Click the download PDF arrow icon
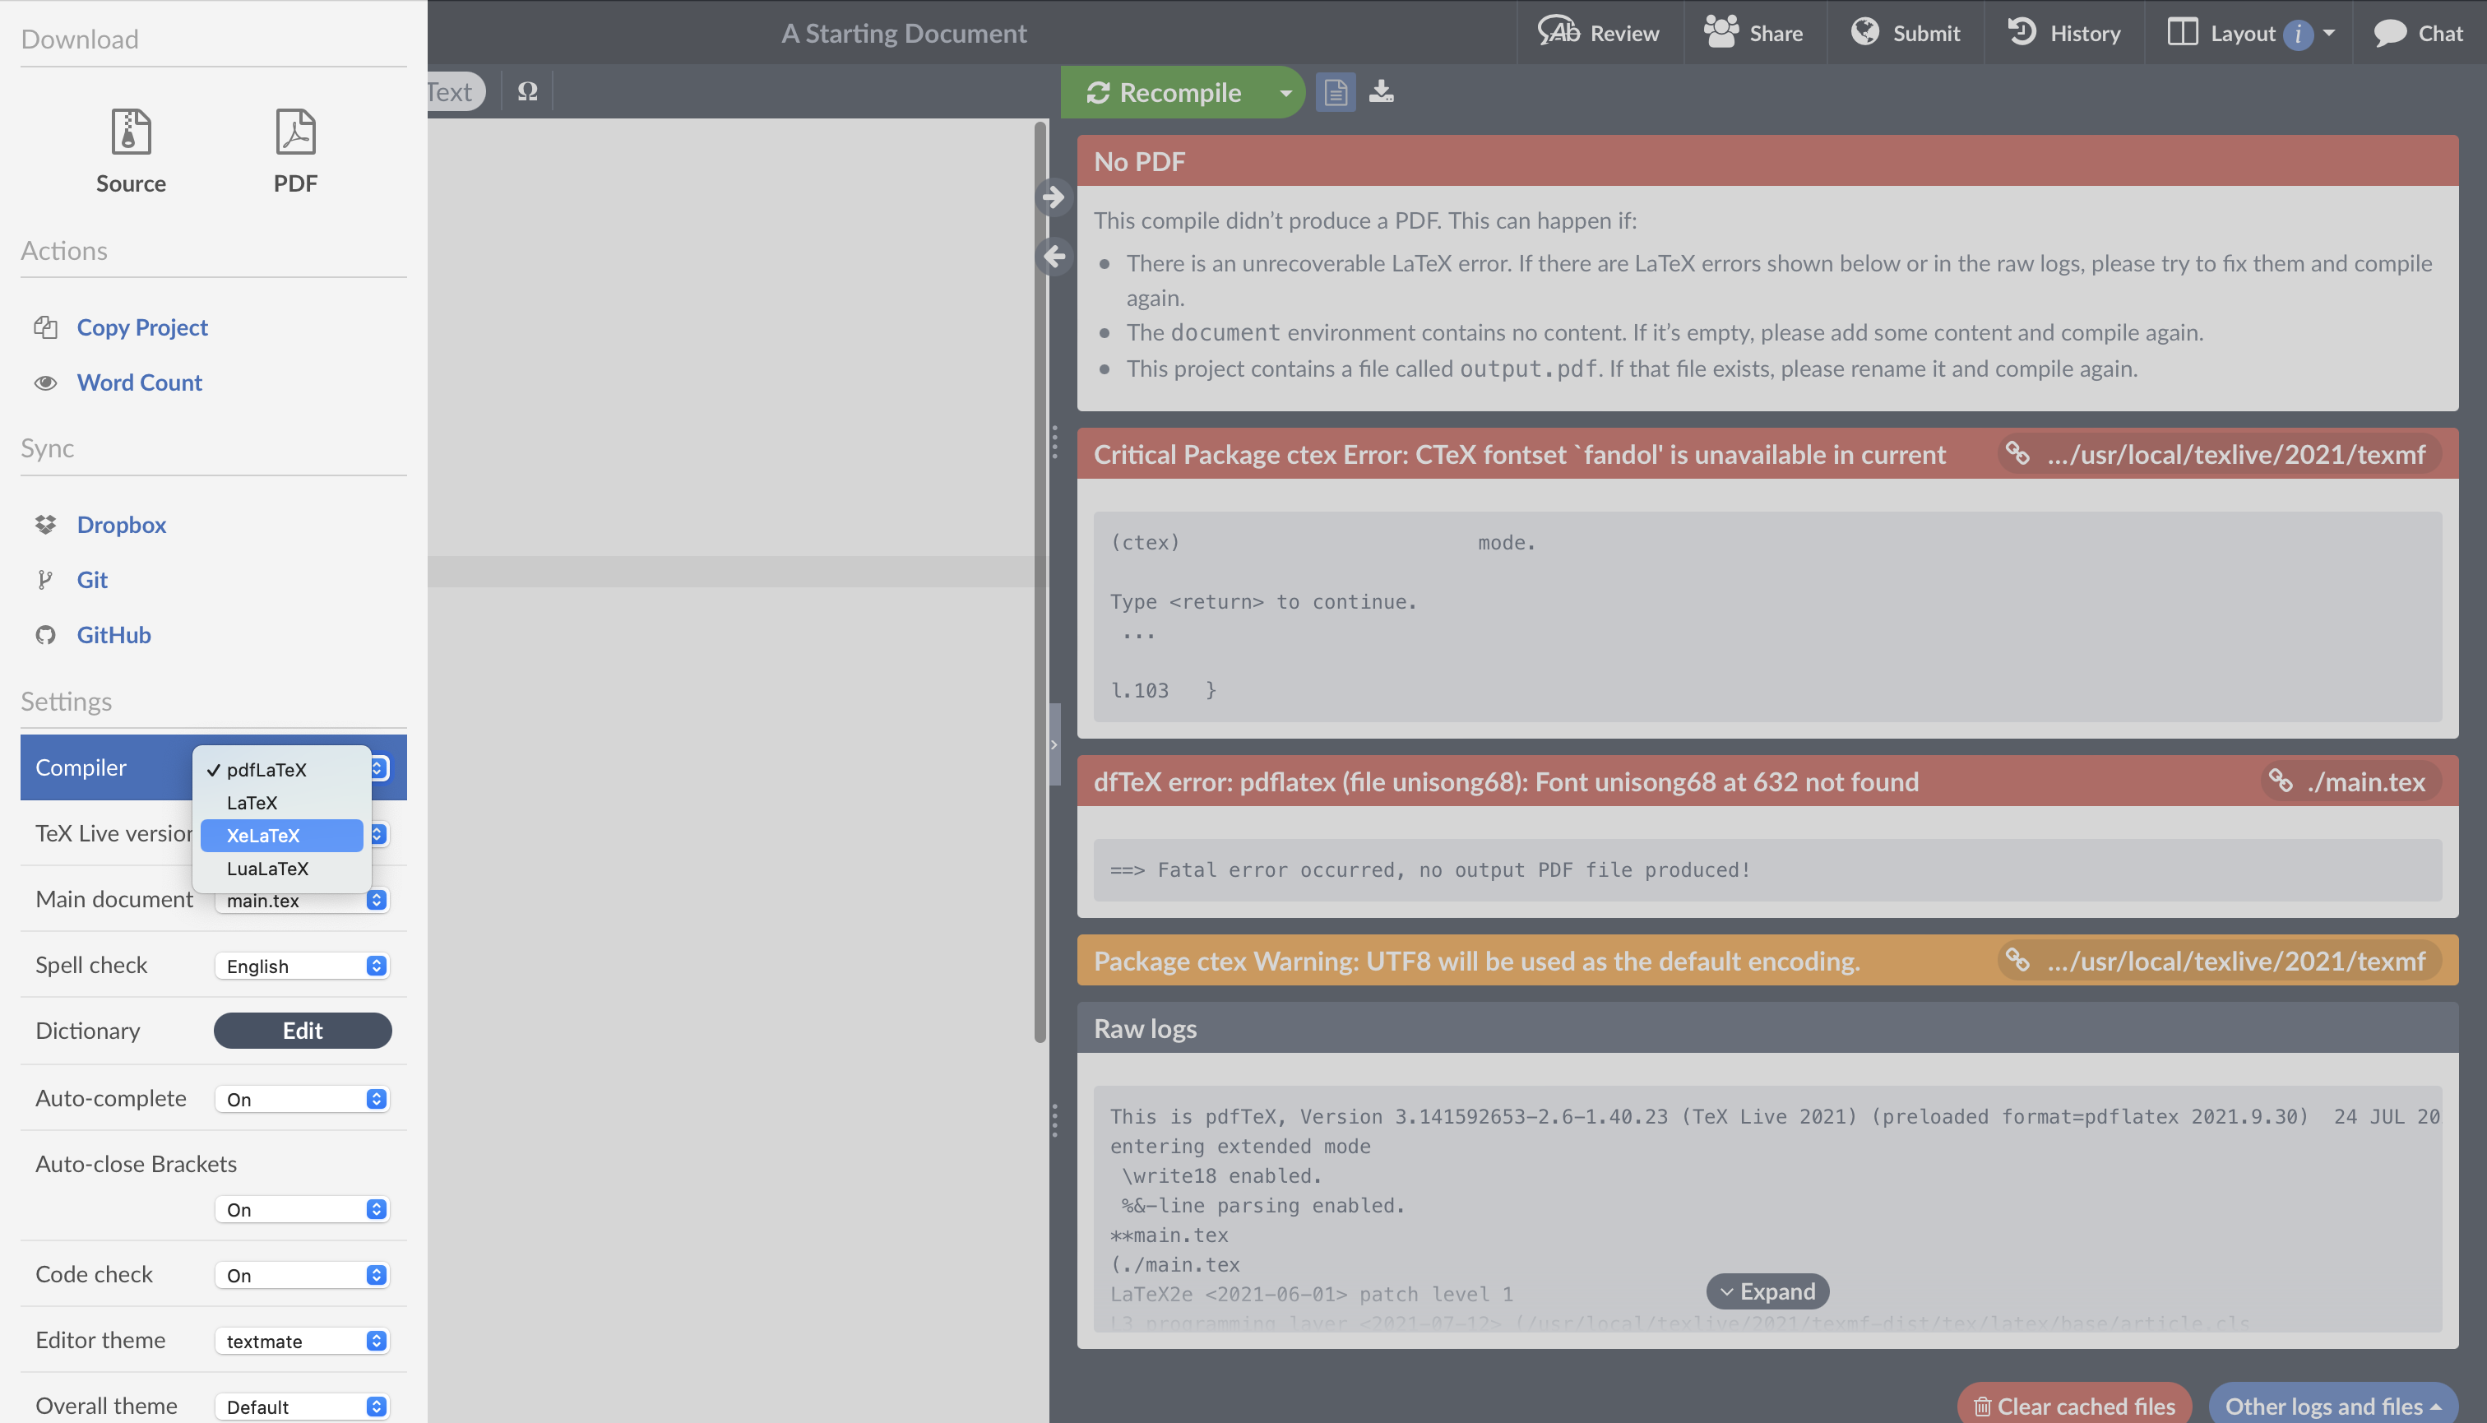Screen dimensions: 2487x1423 coord(1381,92)
